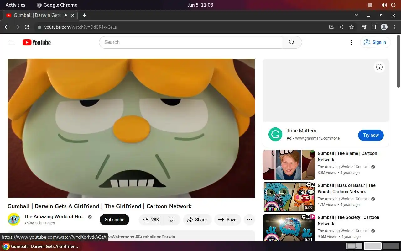Open 'Gumball | The Society' title link
Screen dimensions: 401x251
348,221
